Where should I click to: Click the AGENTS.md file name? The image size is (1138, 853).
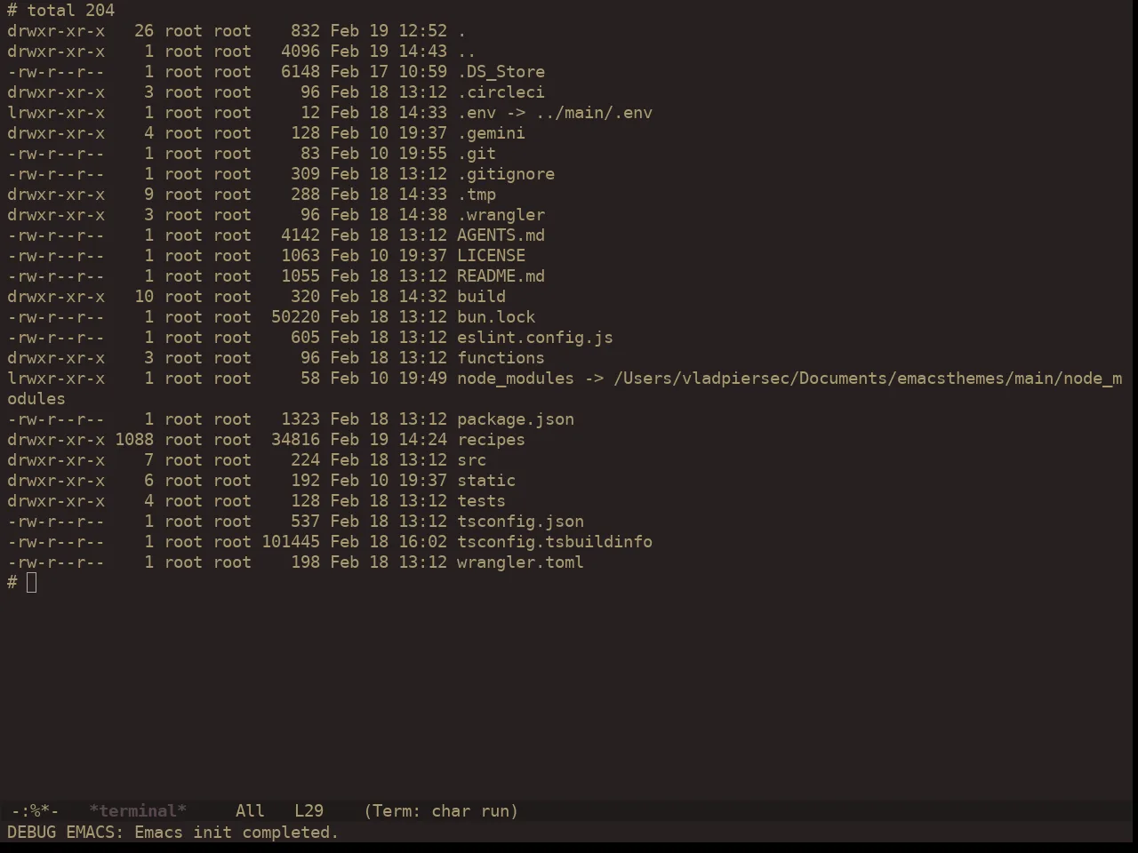point(501,235)
